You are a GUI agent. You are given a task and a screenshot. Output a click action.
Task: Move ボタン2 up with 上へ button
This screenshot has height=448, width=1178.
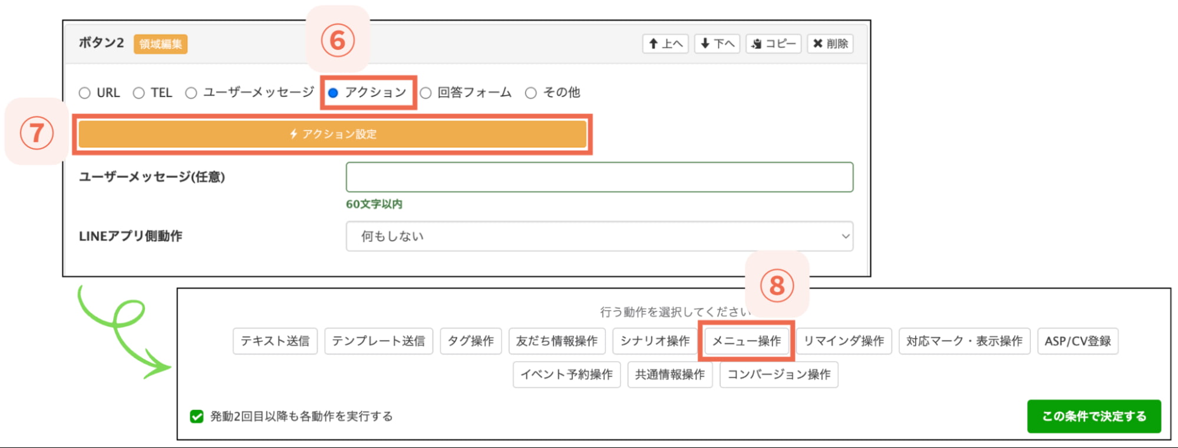click(665, 44)
